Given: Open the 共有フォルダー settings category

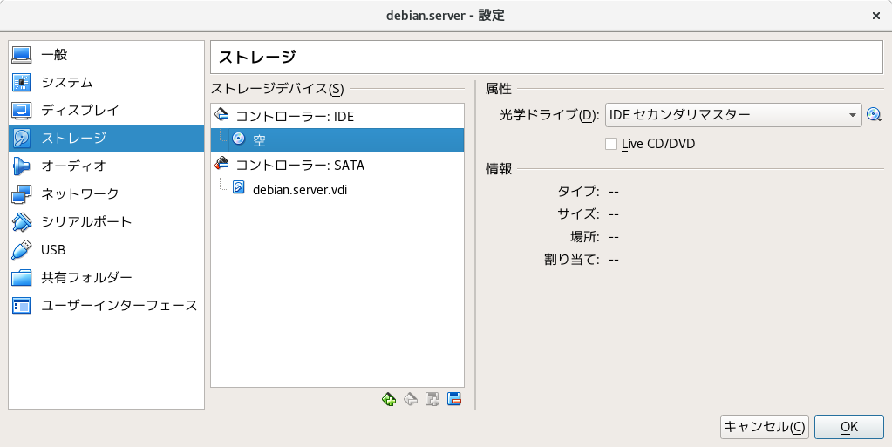Looking at the screenshot, I should click(106, 278).
